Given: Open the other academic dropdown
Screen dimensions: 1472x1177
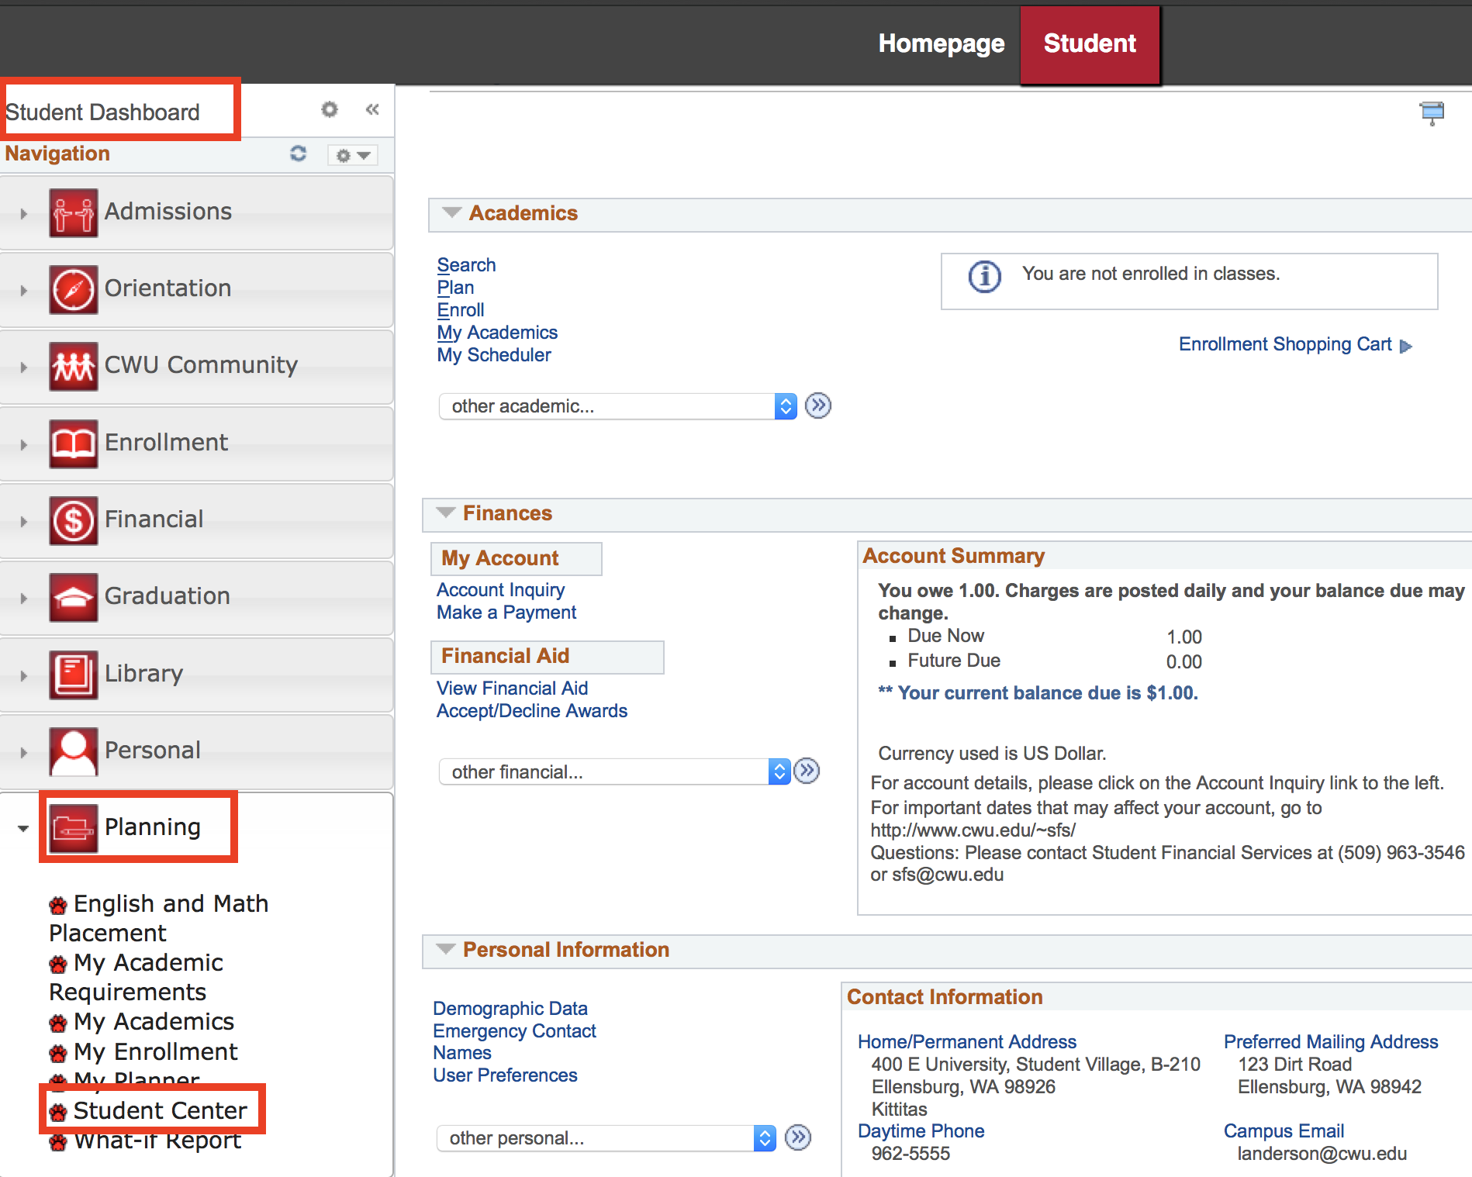Looking at the screenshot, I should tap(617, 406).
